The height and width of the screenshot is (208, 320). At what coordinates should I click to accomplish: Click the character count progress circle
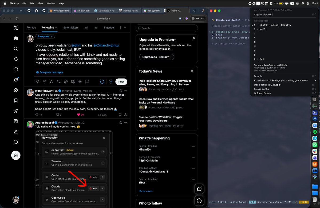click(102, 82)
